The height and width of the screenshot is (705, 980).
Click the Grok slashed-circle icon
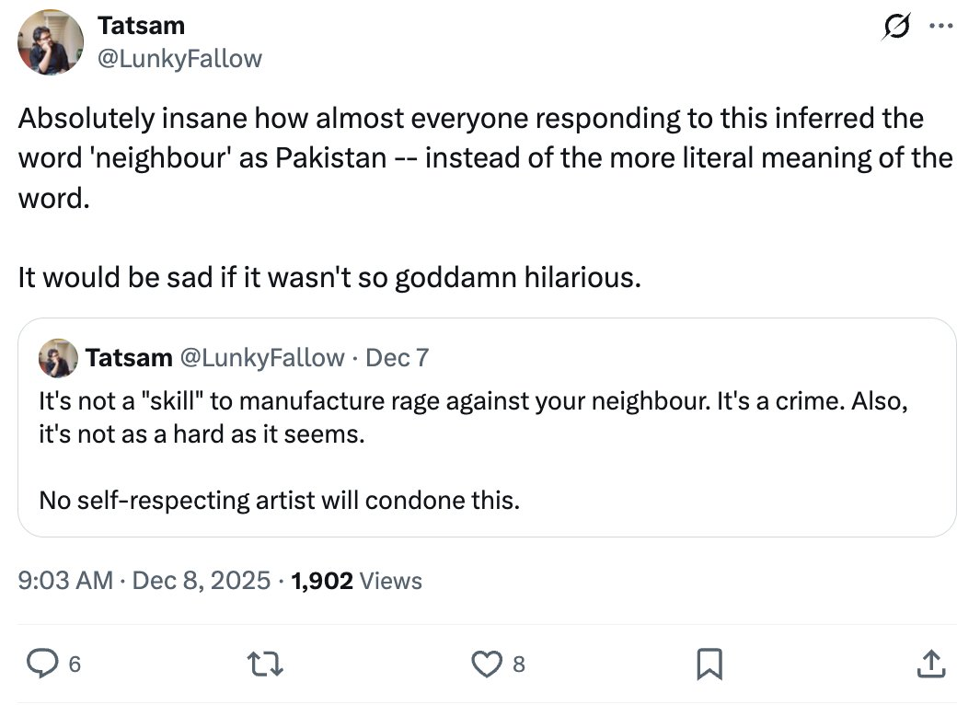892,28
